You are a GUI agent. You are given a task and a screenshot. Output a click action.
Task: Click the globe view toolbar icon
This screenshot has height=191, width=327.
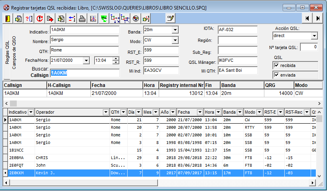pyautogui.click(x=136, y=18)
